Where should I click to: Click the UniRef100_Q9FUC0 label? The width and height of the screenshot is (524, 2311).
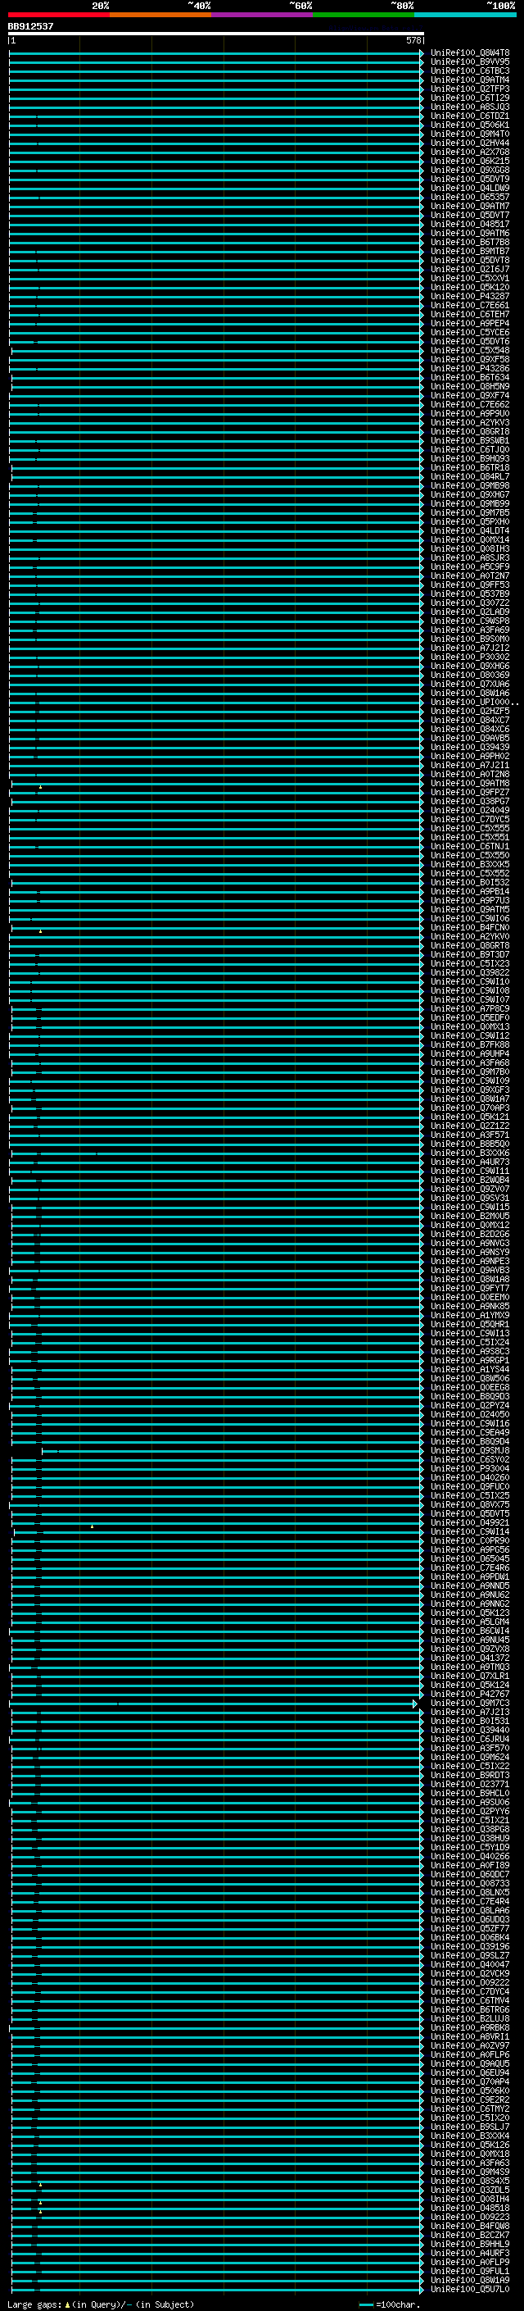tap(469, 1486)
